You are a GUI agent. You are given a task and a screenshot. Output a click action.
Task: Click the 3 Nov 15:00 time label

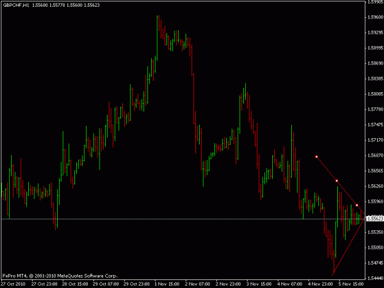click(x=259, y=284)
